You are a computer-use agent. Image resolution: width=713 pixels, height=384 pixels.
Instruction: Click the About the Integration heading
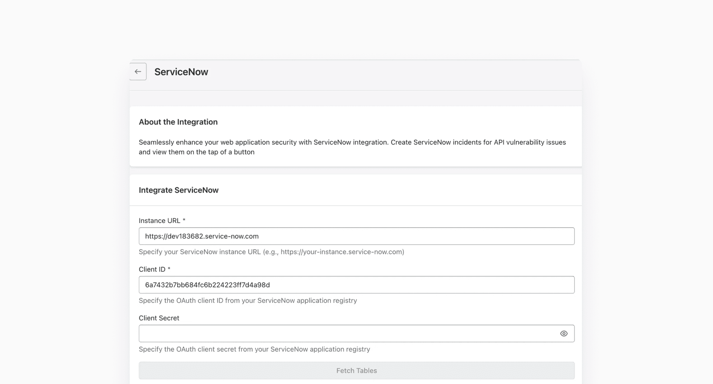(178, 122)
